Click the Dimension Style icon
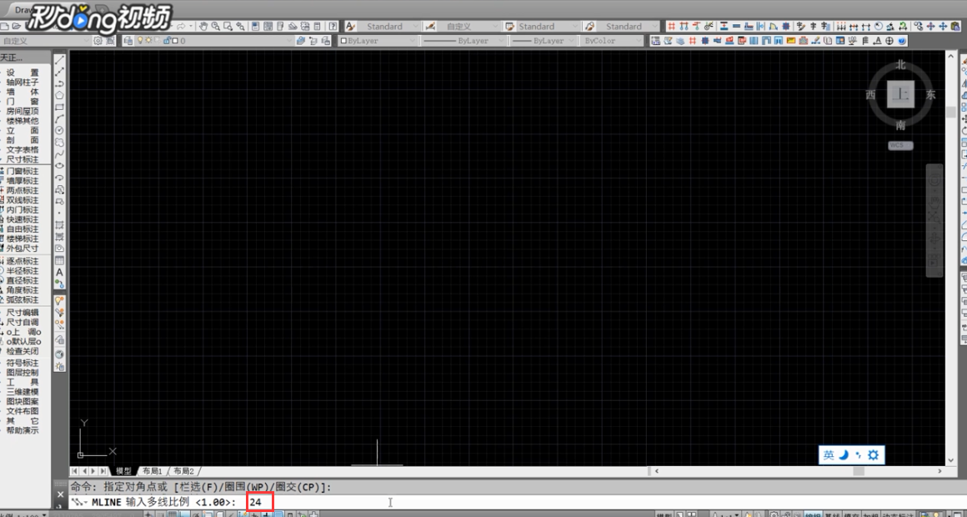This screenshot has width=967, height=517. click(430, 27)
